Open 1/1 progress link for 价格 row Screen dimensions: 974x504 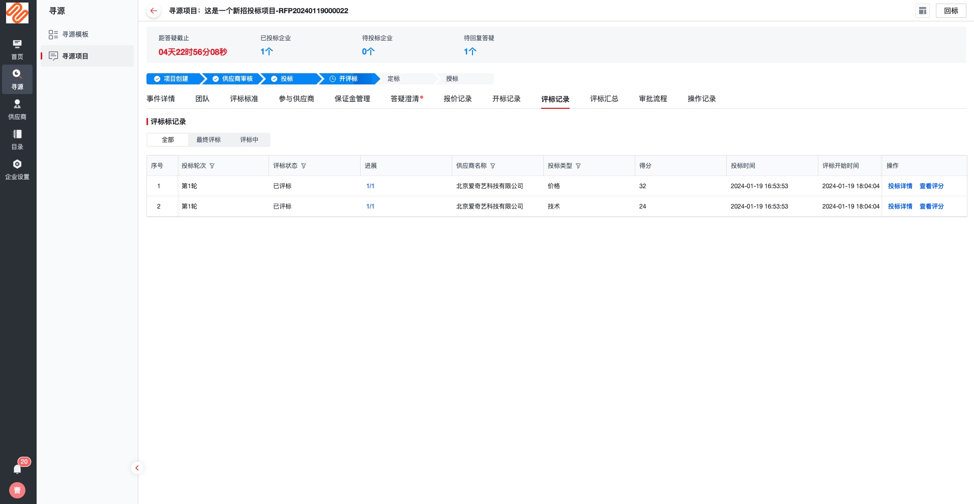click(x=370, y=186)
